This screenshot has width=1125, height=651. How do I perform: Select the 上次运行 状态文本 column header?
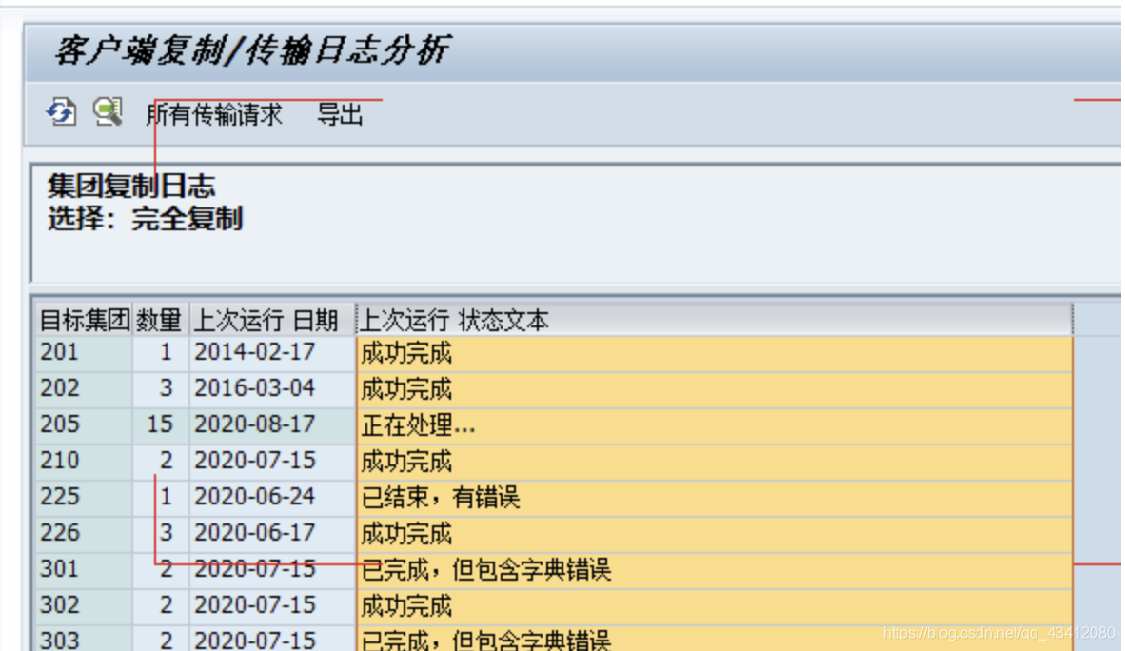[714, 320]
